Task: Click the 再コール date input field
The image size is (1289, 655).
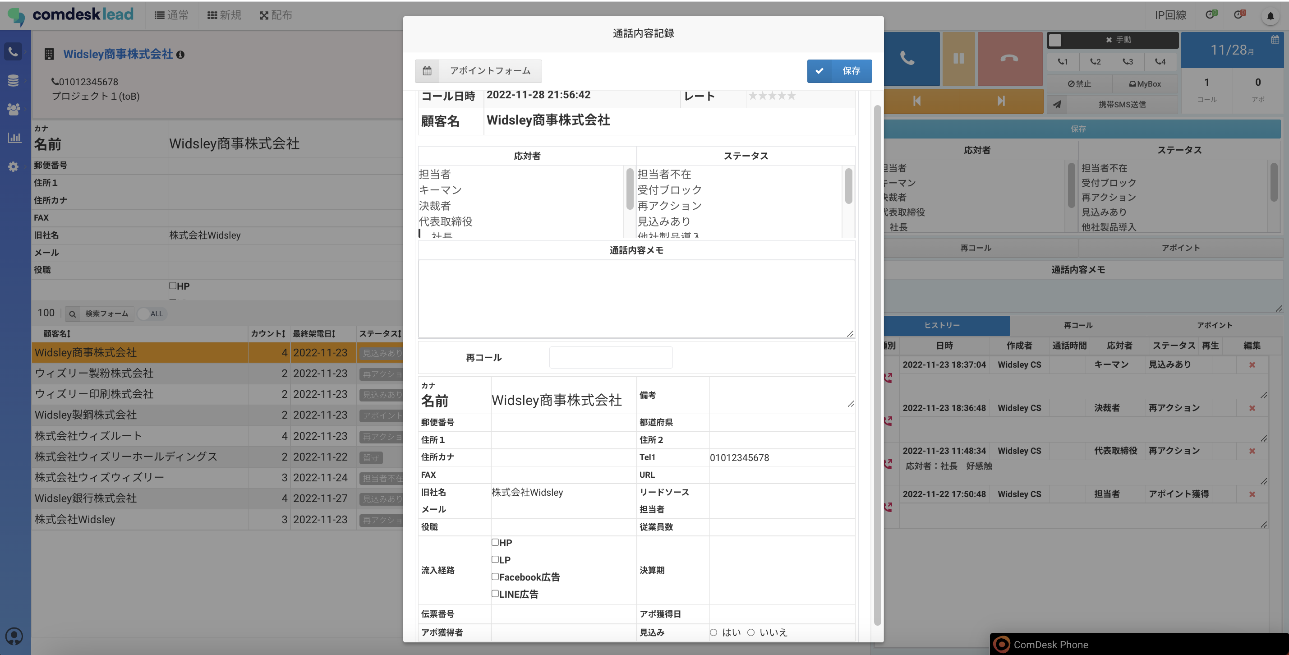Action: pos(611,357)
